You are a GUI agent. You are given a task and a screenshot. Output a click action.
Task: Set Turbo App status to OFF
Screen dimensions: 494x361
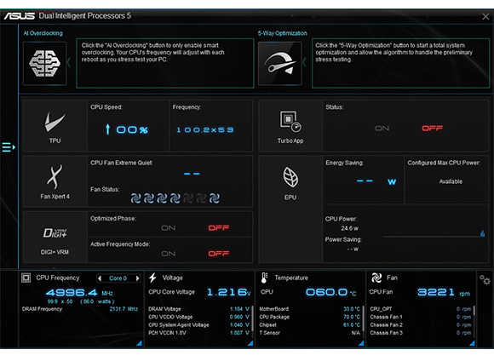433,129
